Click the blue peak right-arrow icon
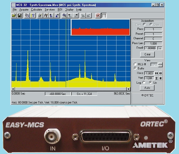Viewport: 179px width, 154px height. [57, 16]
